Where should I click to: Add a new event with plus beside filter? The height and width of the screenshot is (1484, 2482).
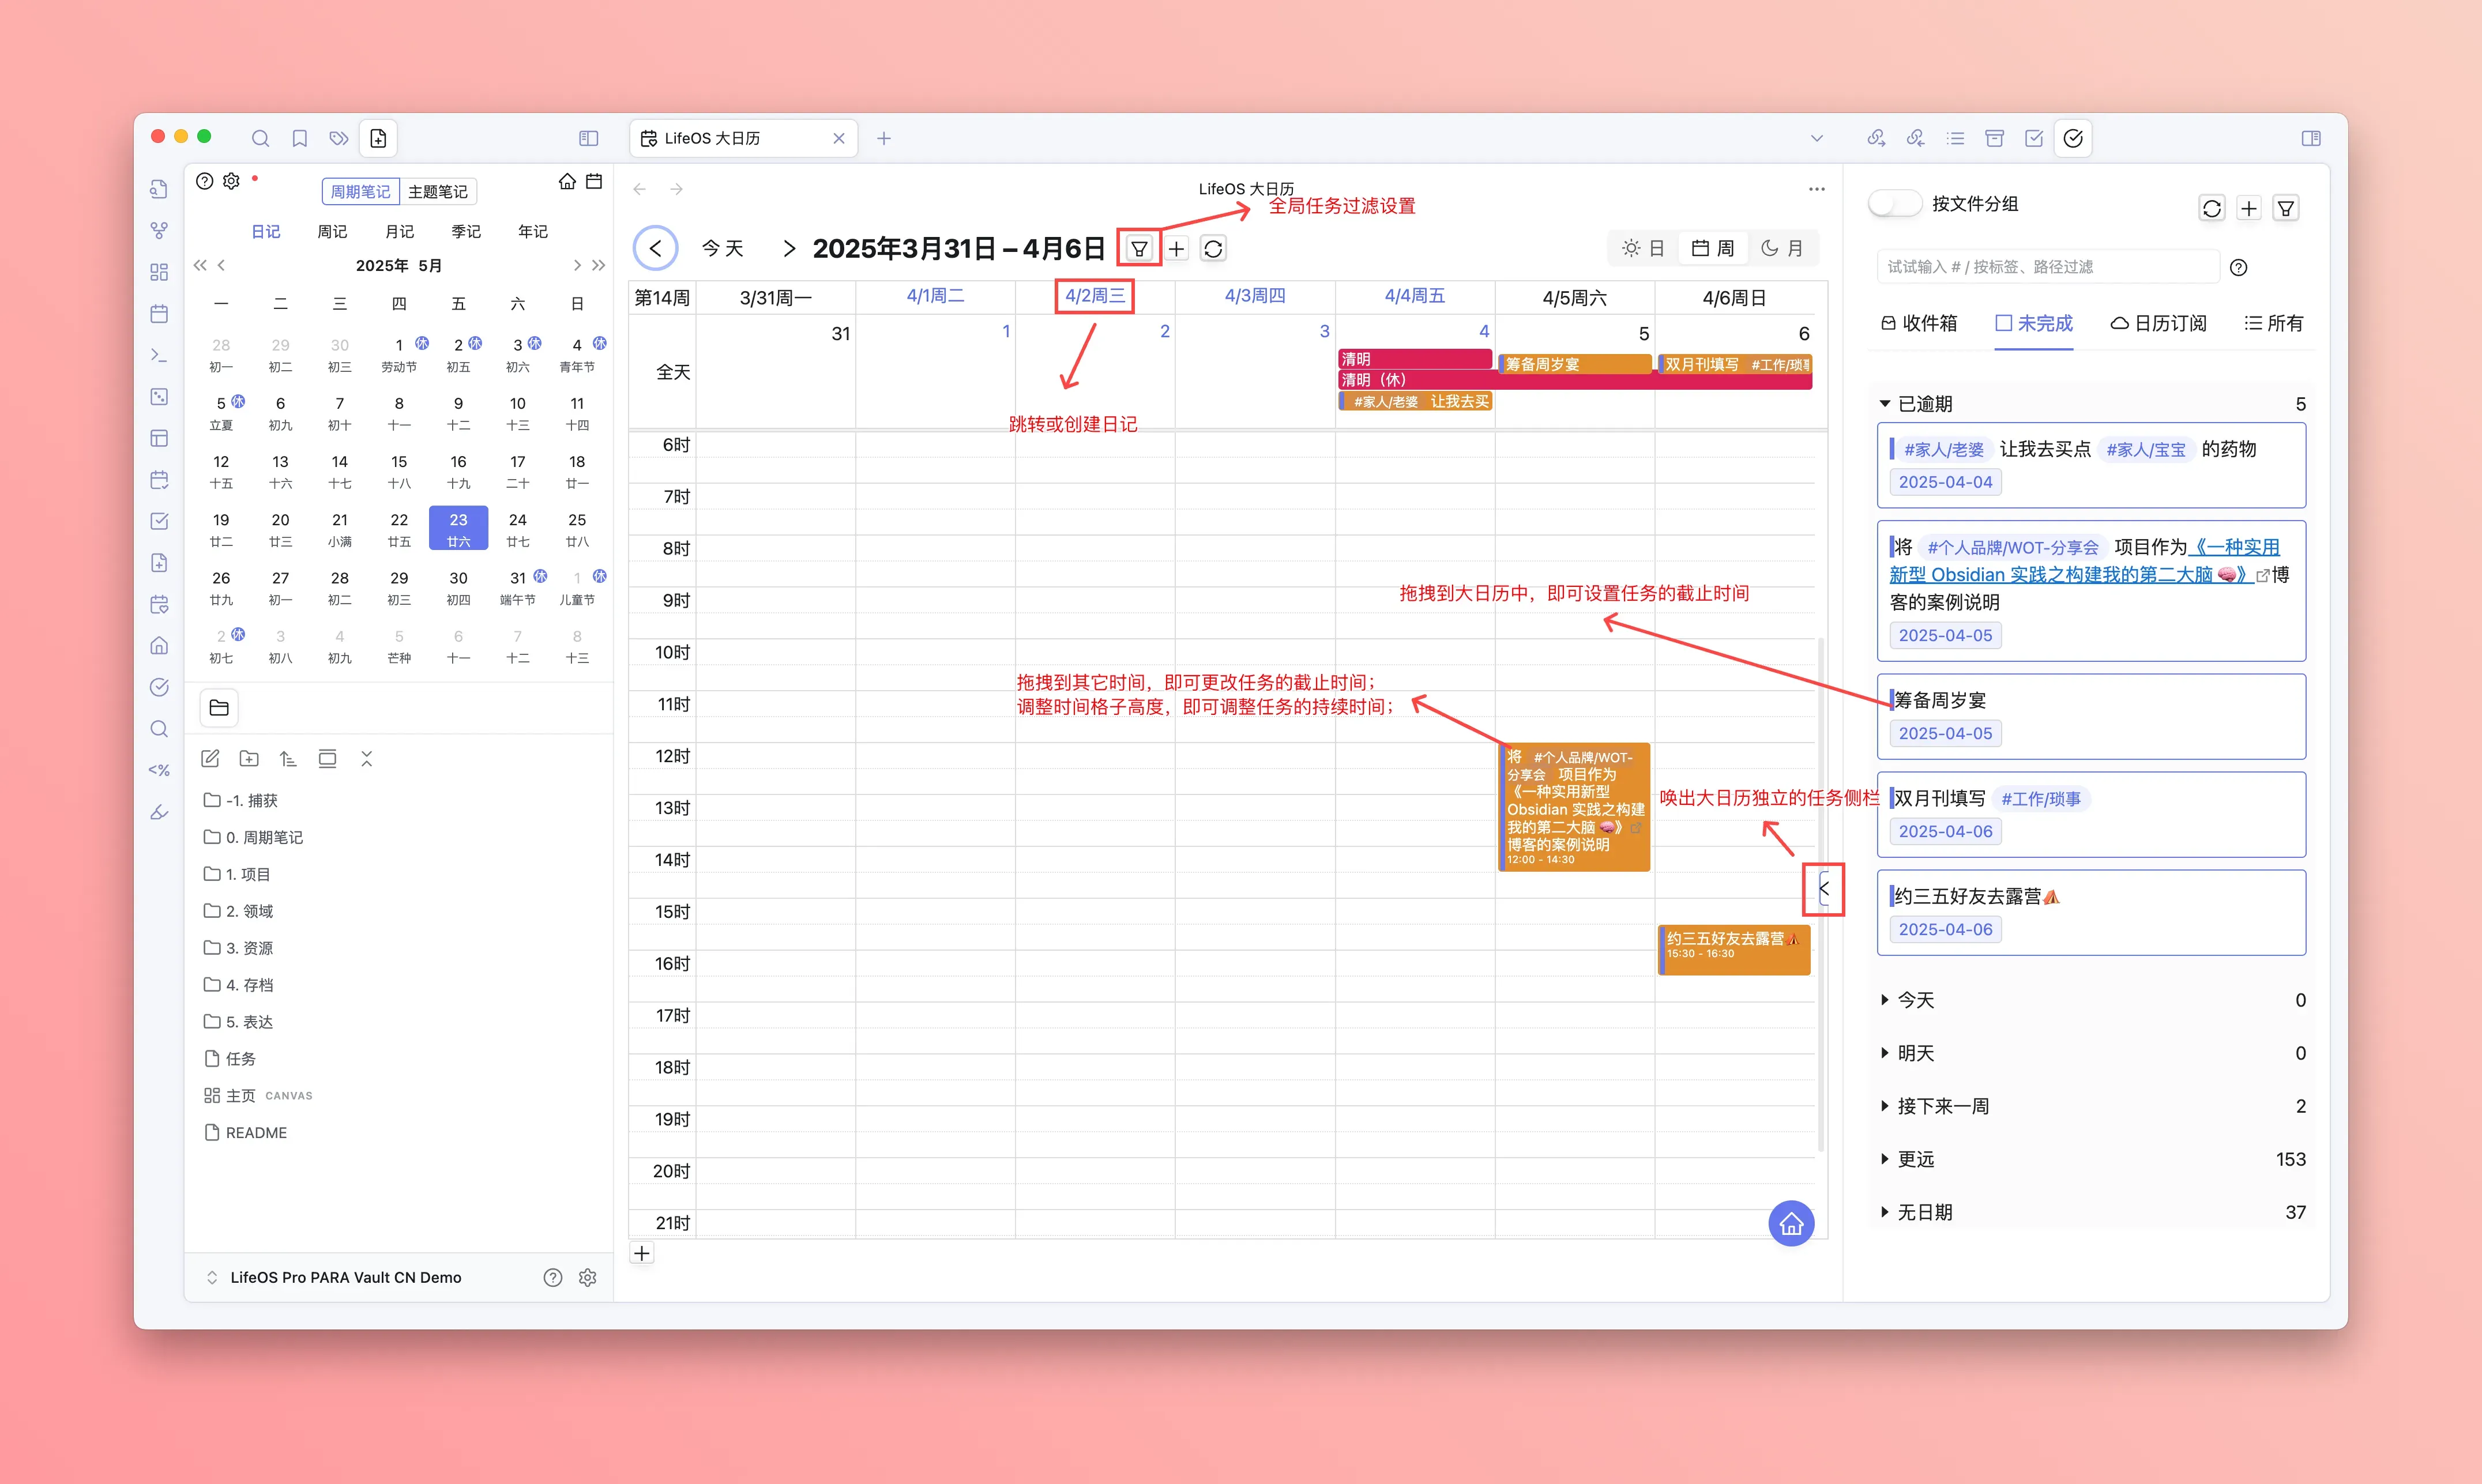[x=1177, y=248]
